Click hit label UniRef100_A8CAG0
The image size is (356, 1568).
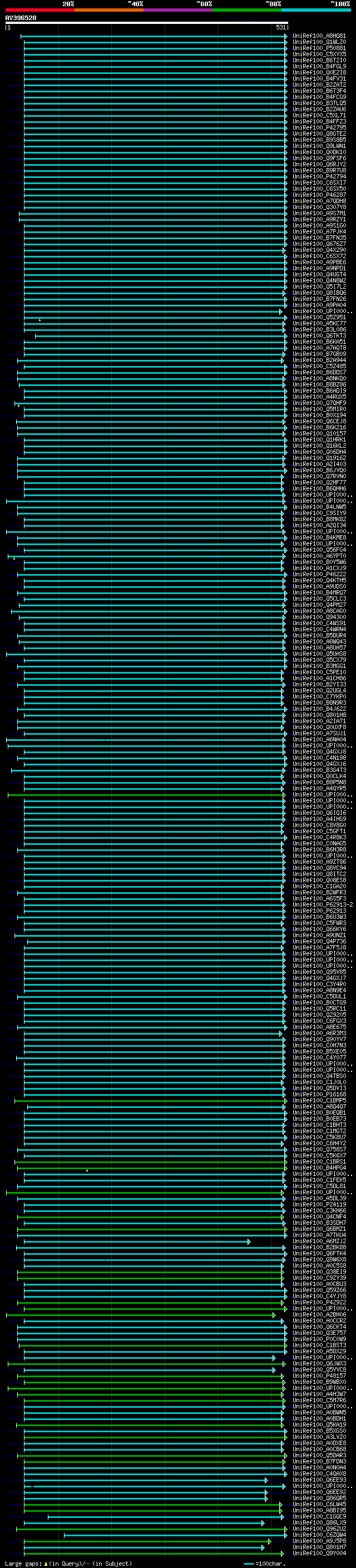pyautogui.click(x=319, y=611)
